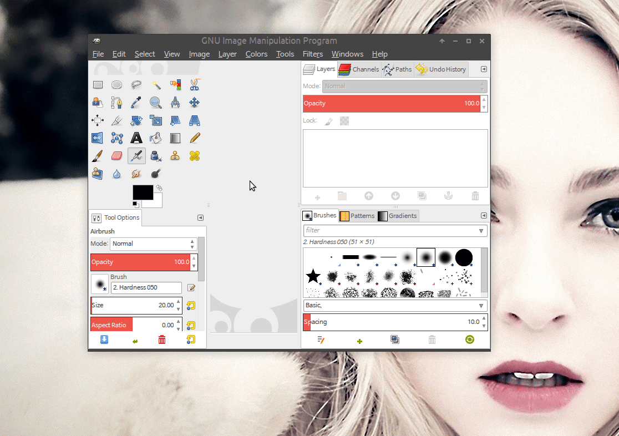The height and width of the screenshot is (436, 619).
Task: Select the Measure compass tool
Action: point(175,103)
